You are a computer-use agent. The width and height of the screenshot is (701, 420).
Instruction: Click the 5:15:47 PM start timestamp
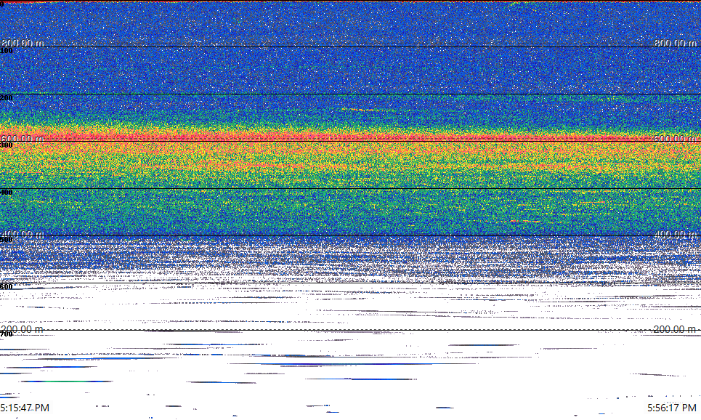[25, 408]
